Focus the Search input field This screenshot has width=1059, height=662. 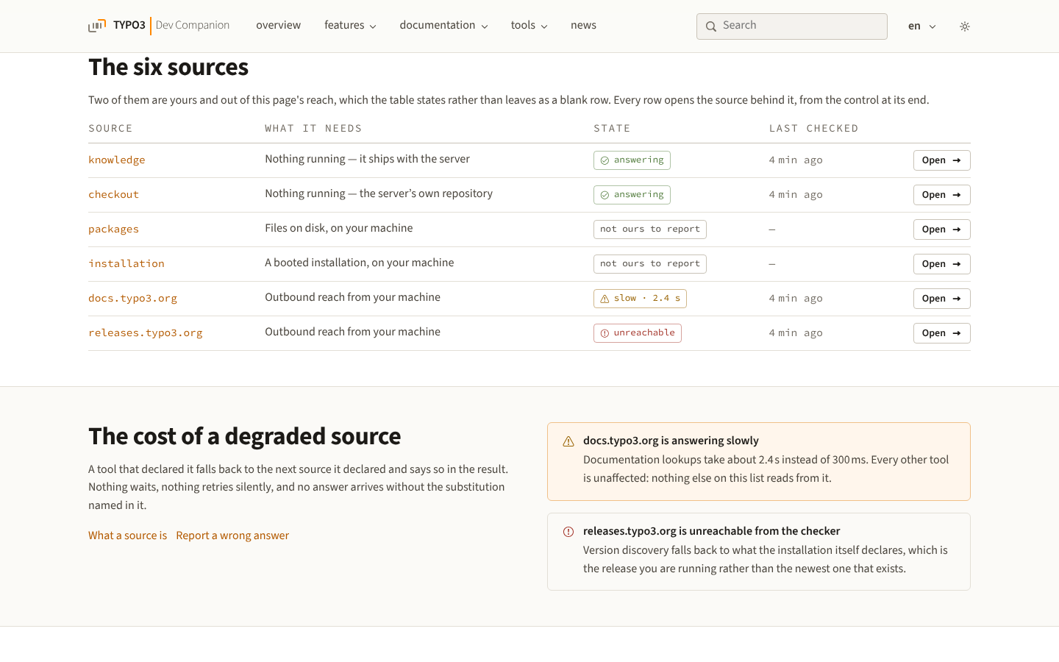[791, 26]
